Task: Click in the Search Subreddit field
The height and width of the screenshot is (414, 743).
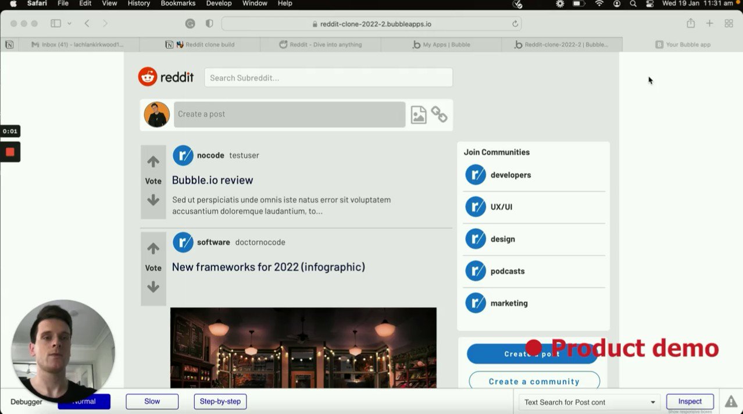Action: [328, 77]
